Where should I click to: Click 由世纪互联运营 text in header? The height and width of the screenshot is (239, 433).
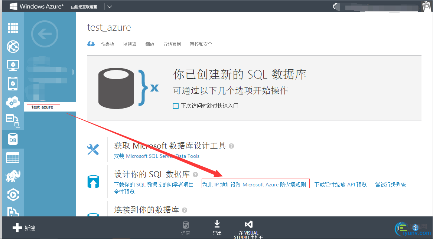click(x=84, y=7)
